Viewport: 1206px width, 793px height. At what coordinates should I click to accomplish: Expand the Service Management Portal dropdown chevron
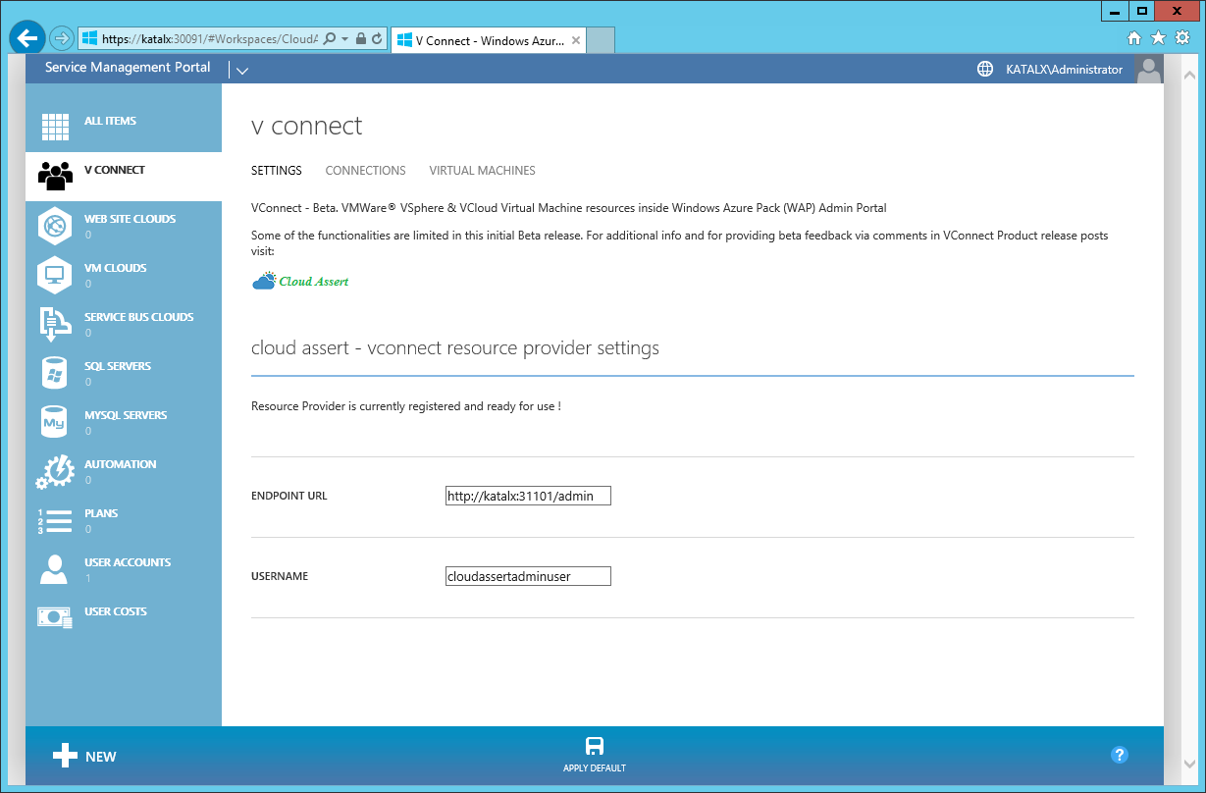click(x=242, y=70)
